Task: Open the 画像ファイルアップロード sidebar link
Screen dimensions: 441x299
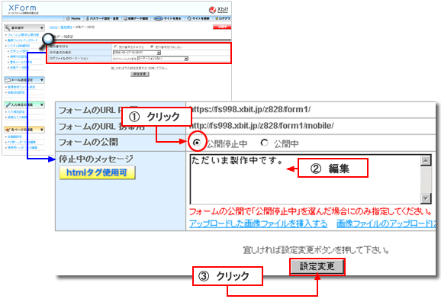Action: (x=22, y=40)
